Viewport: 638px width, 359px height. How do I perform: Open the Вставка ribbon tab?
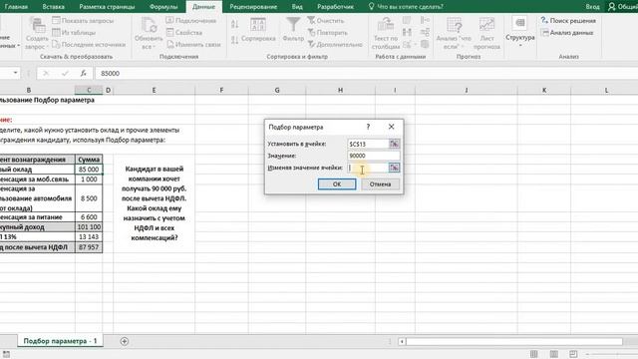tap(53, 7)
